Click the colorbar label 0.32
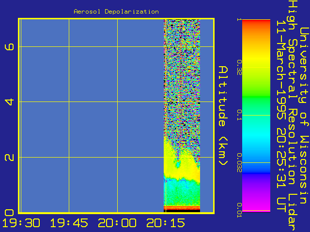 pos(239,68)
